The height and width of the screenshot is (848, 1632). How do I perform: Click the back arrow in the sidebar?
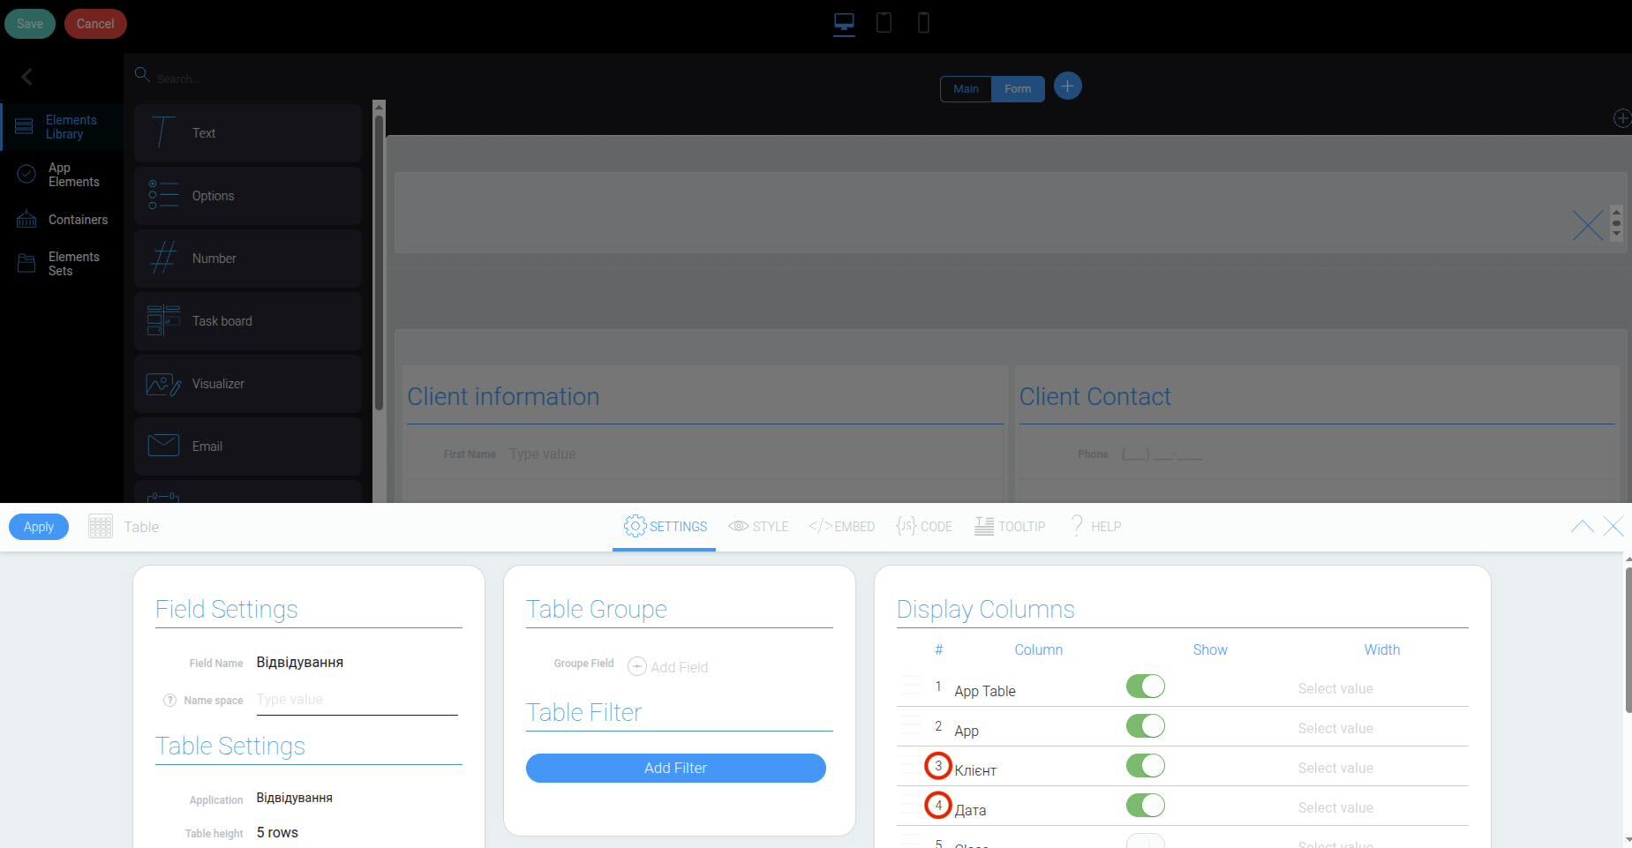[x=26, y=77]
